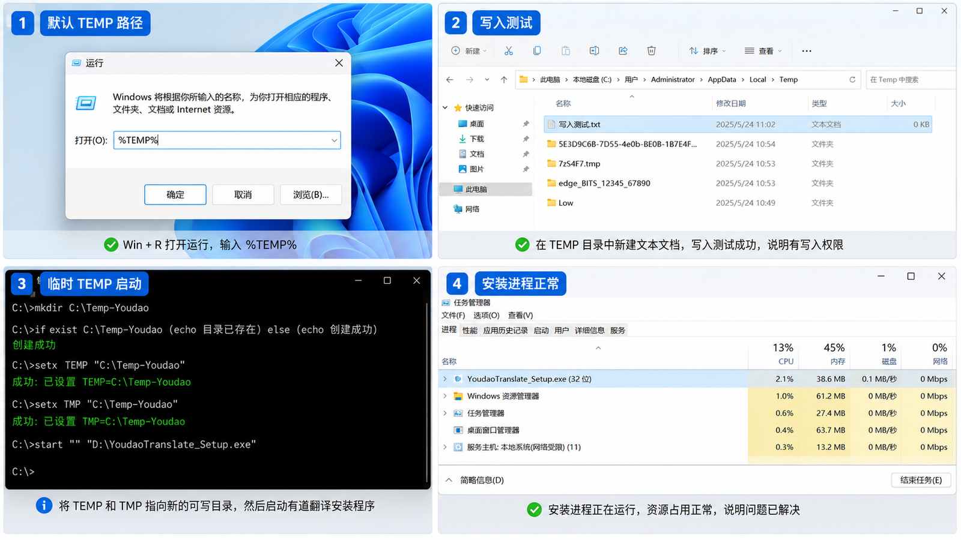Select 此电脑 in Explorer navigation pane
Viewport: 961px width, 540px height.
[x=486, y=190]
